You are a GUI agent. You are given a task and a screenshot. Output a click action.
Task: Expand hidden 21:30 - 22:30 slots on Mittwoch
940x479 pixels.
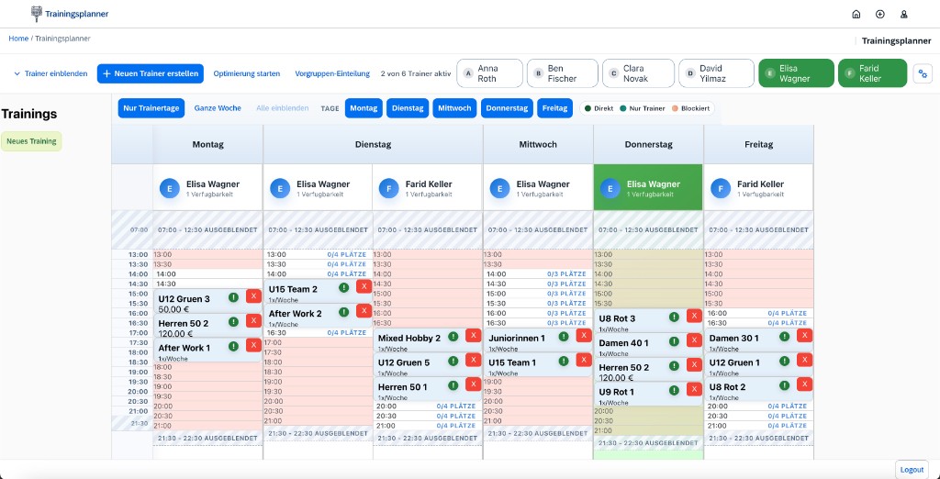click(538, 438)
